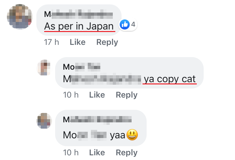Reply to the 'yaa' smiley comment
This screenshot has width=235, height=160.
127,153
